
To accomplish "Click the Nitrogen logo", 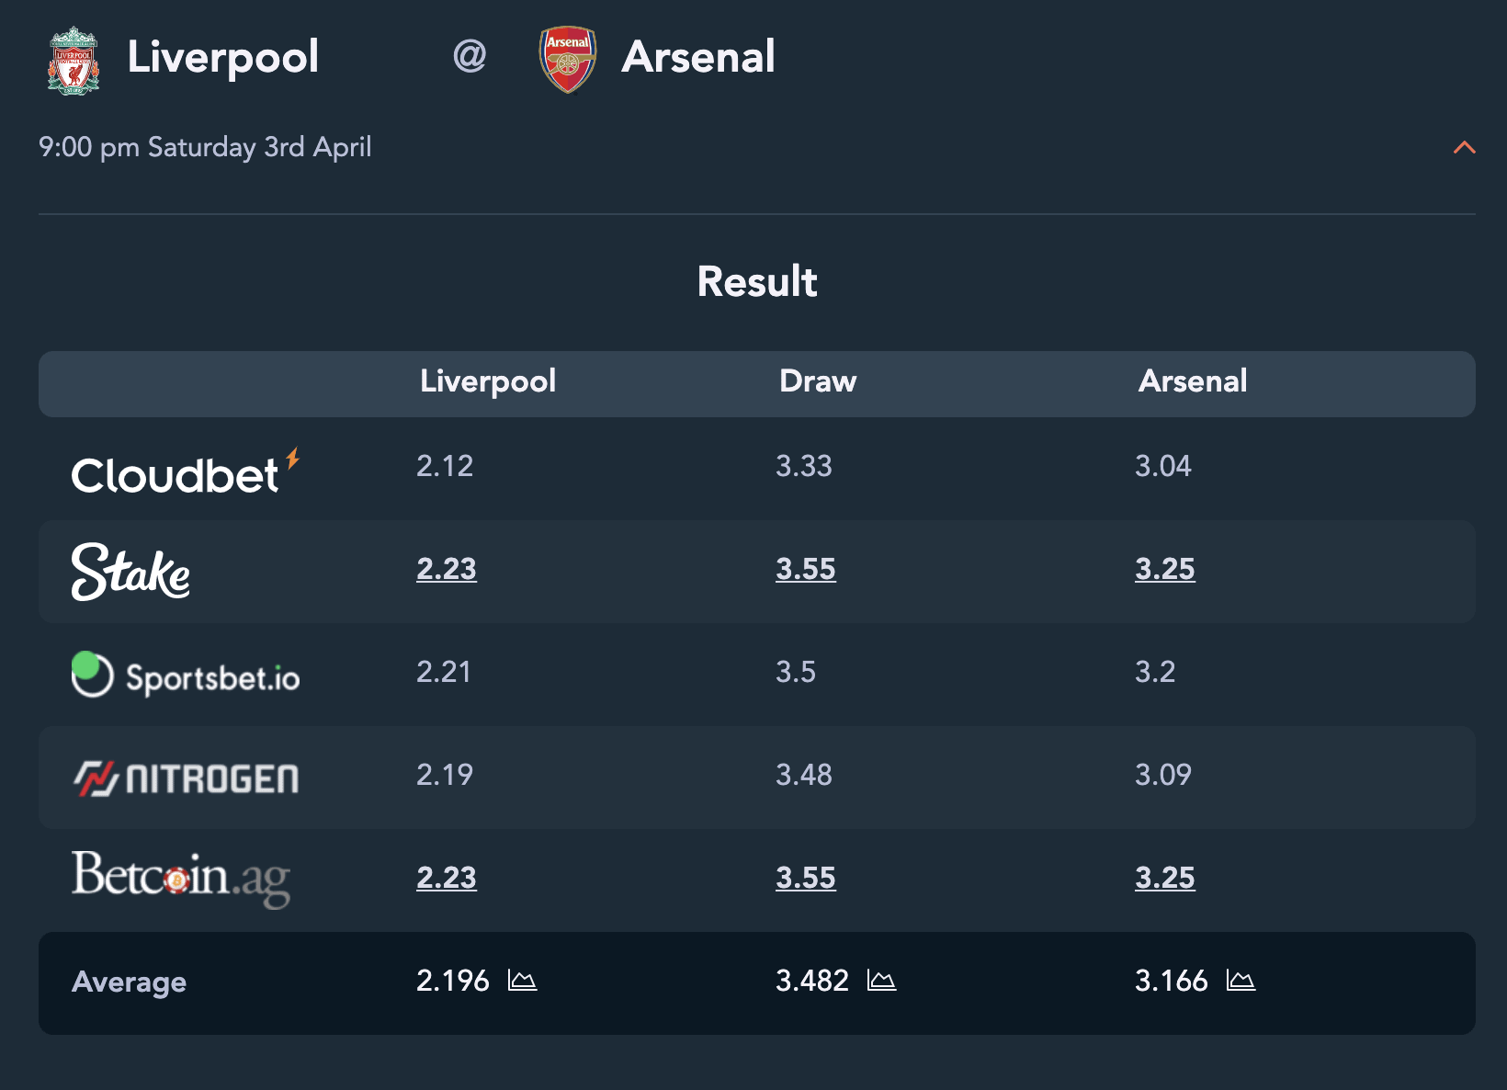I will point(186,778).
